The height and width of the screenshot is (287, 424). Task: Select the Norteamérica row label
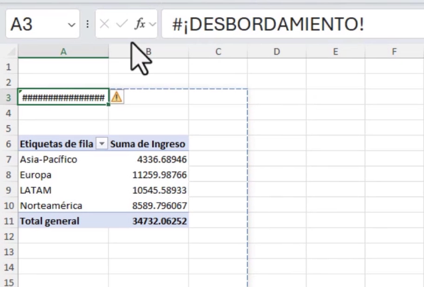[x=63, y=206]
